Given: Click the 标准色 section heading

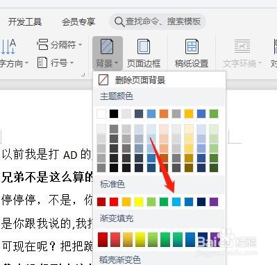Looking at the screenshot, I should point(112,184).
